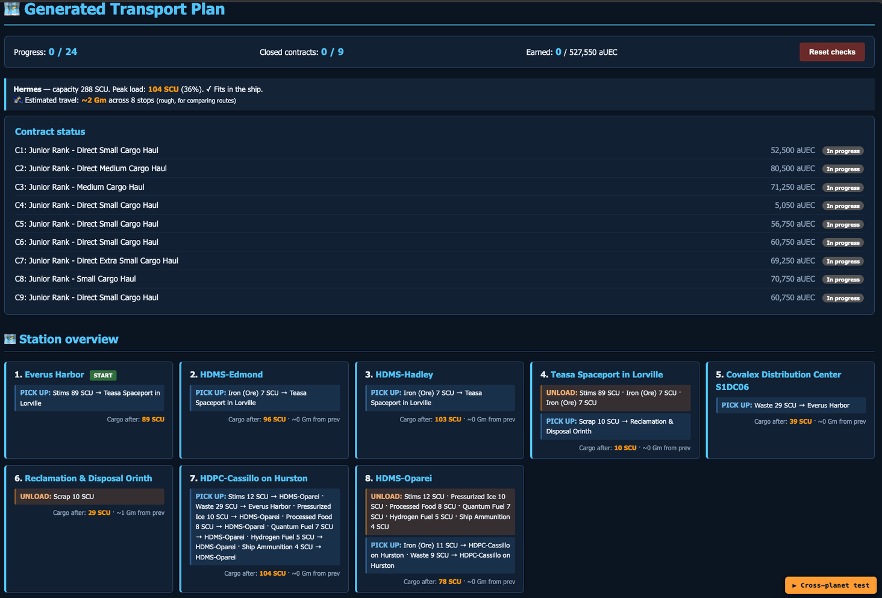Click the 52,500 aUEC reward value
The height and width of the screenshot is (598, 882).
point(793,150)
